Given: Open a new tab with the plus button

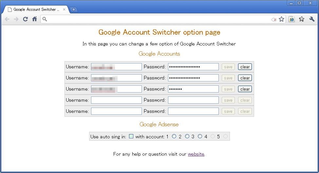Looking at the screenshot, I should point(74,9).
